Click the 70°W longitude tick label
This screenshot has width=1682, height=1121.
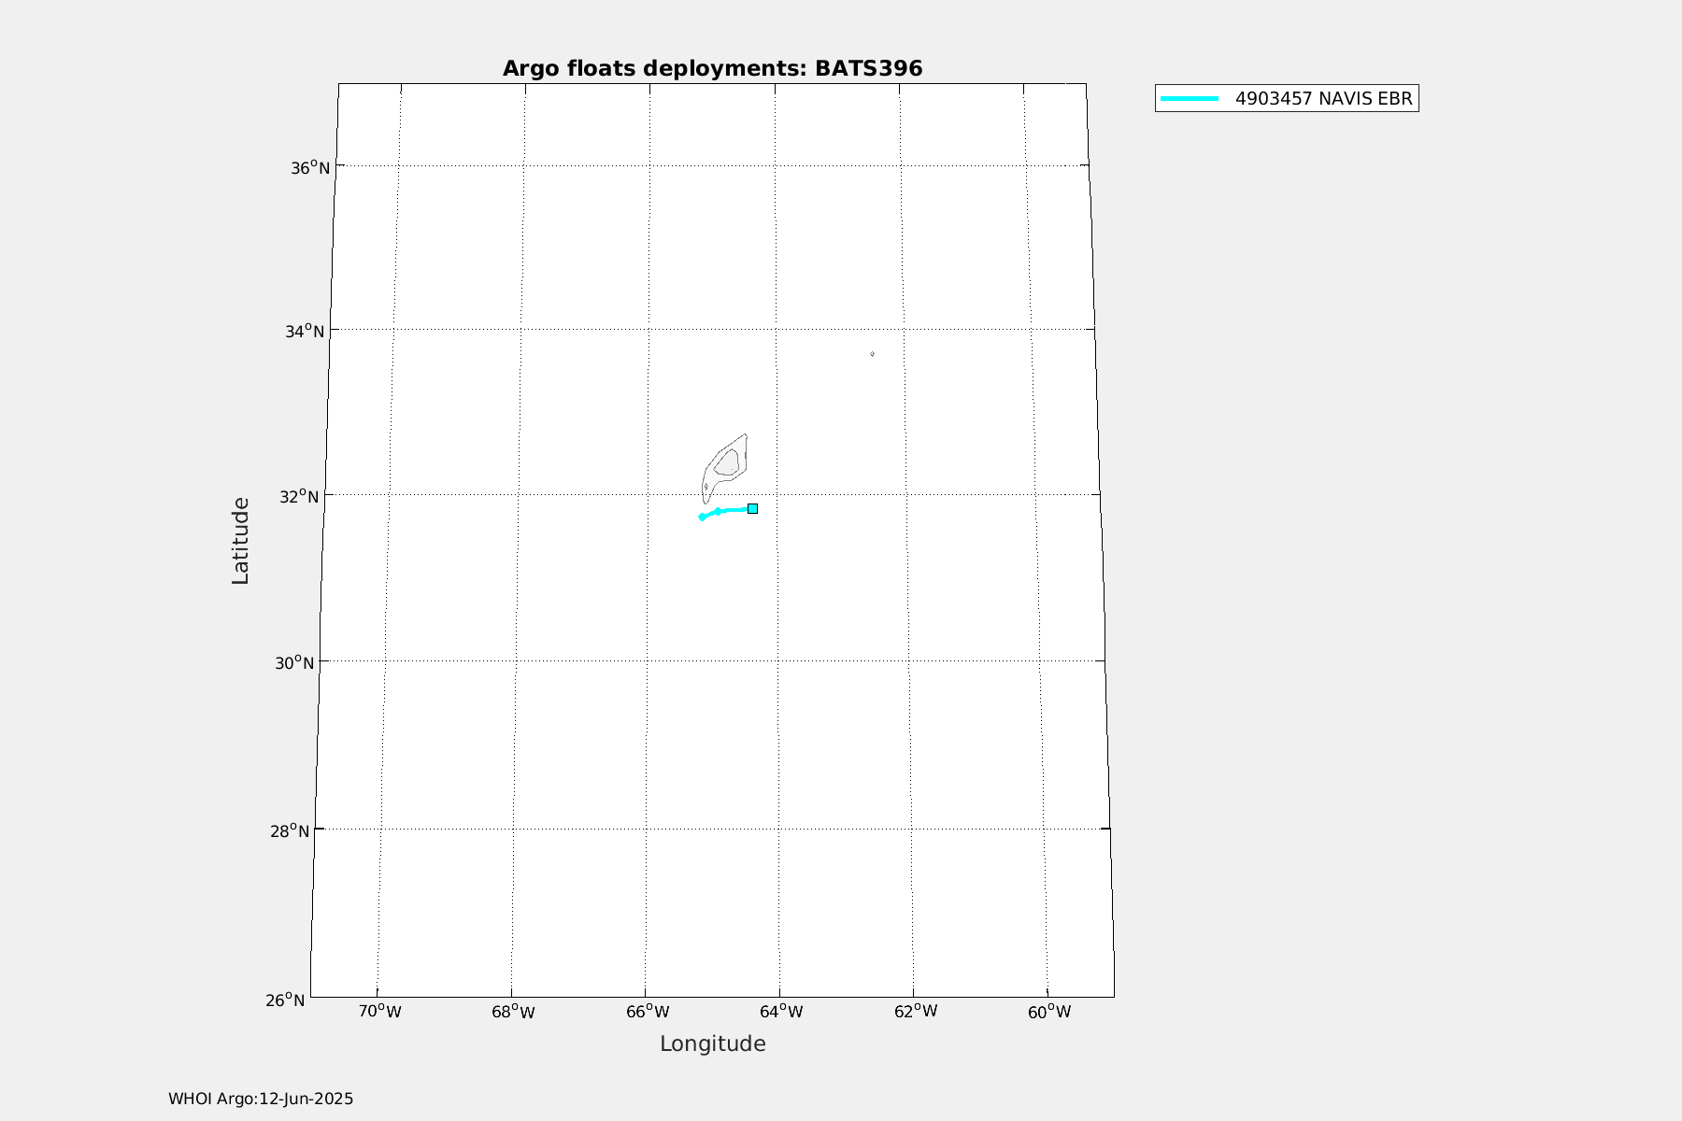[379, 1012]
